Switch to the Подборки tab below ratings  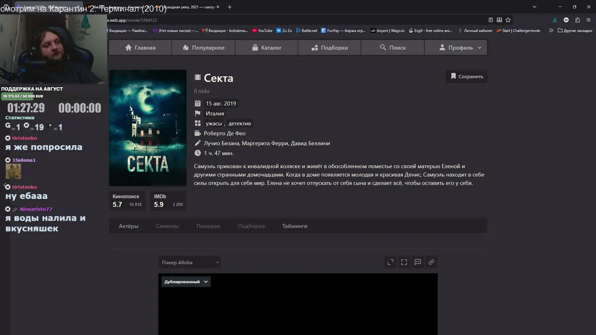251,226
